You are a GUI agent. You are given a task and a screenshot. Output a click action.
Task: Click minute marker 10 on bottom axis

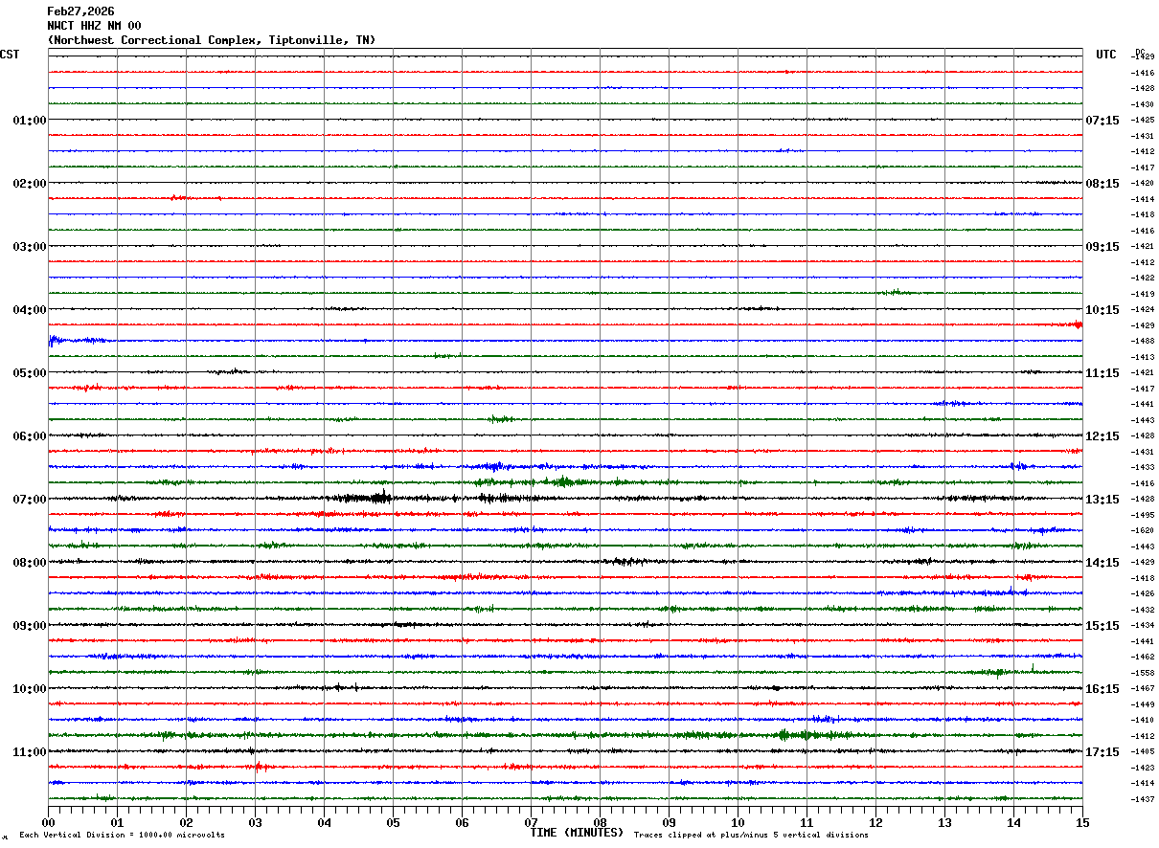738,822
